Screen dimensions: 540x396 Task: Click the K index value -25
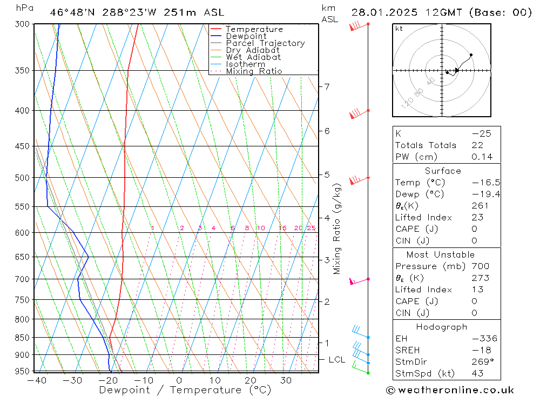pyautogui.click(x=482, y=133)
